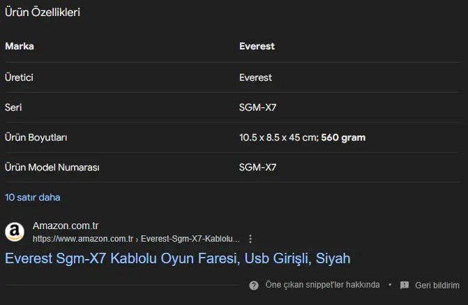Click the 'Ürün Model Numarası' row label
The width and height of the screenshot is (468, 305).
pos(52,167)
